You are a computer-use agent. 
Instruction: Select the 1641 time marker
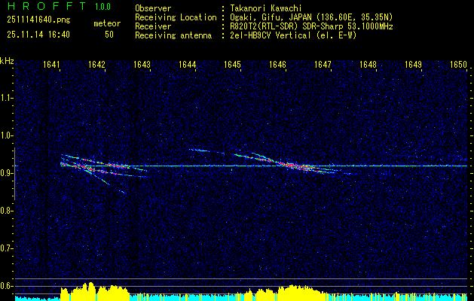pyautogui.click(x=52, y=65)
